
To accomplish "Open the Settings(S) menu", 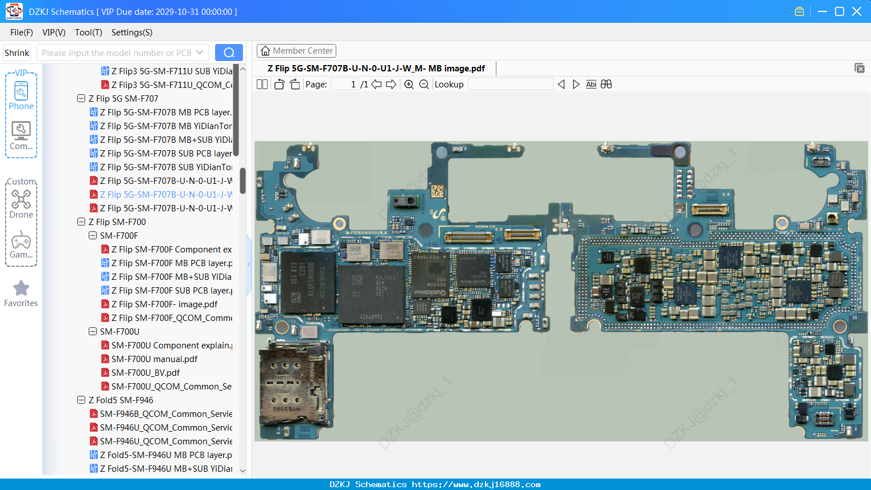I will 132,33.
